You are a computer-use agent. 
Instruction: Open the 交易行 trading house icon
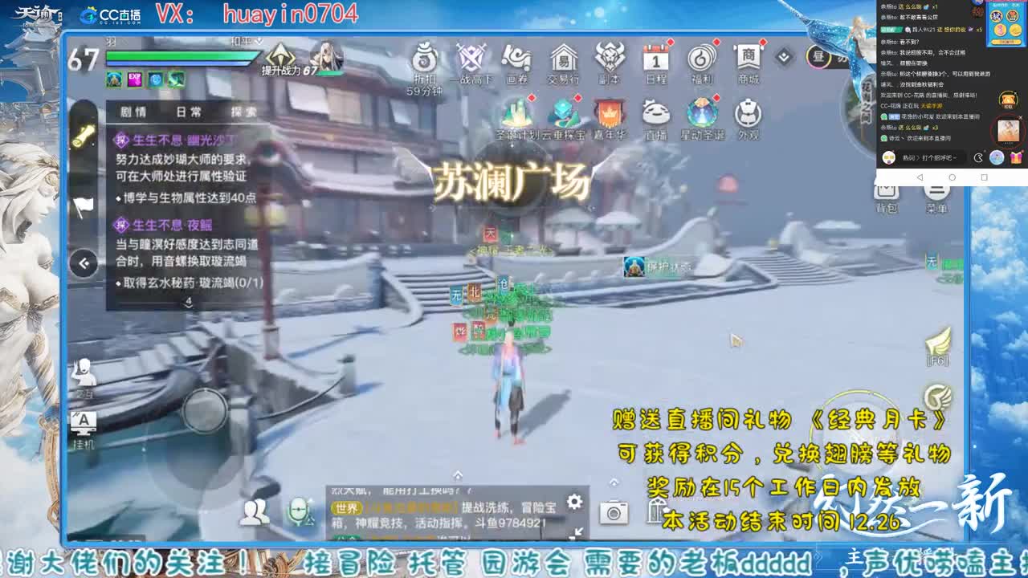pyautogui.click(x=563, y=59)
